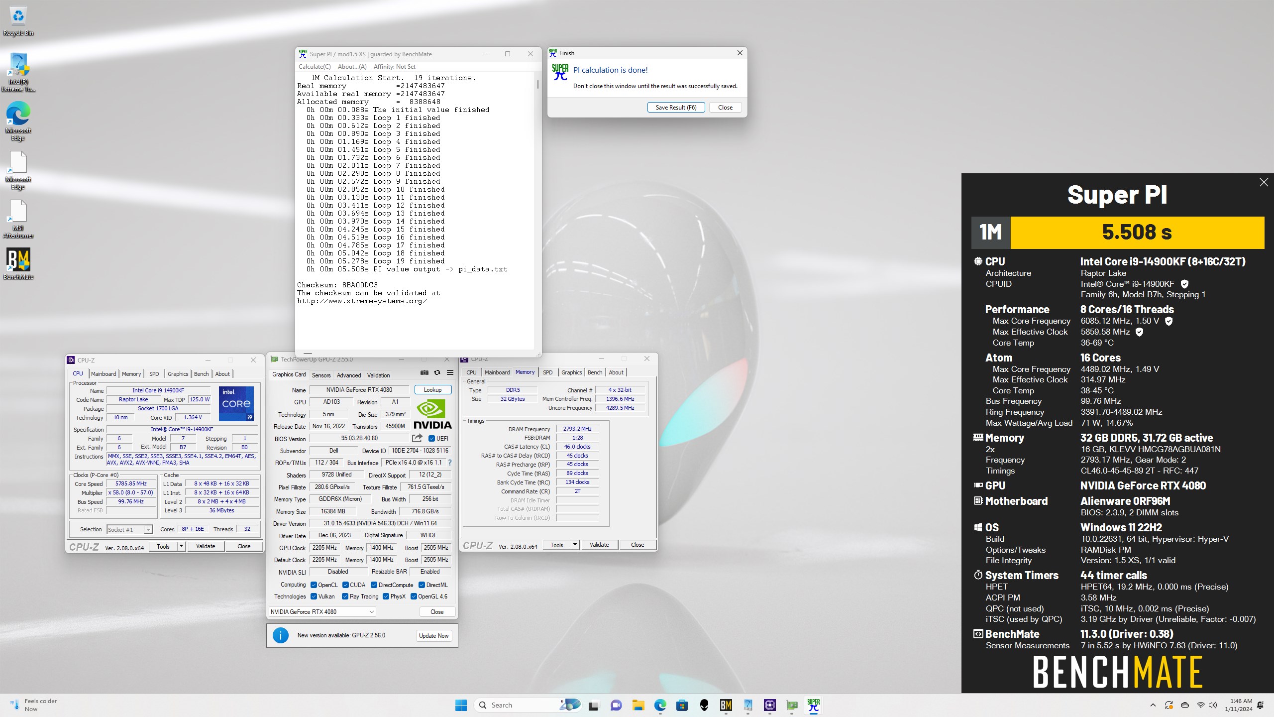This screenshot has width=1274, height=717.
Task: Open Microsoft Store from taskbar
Action: point(682,705)
